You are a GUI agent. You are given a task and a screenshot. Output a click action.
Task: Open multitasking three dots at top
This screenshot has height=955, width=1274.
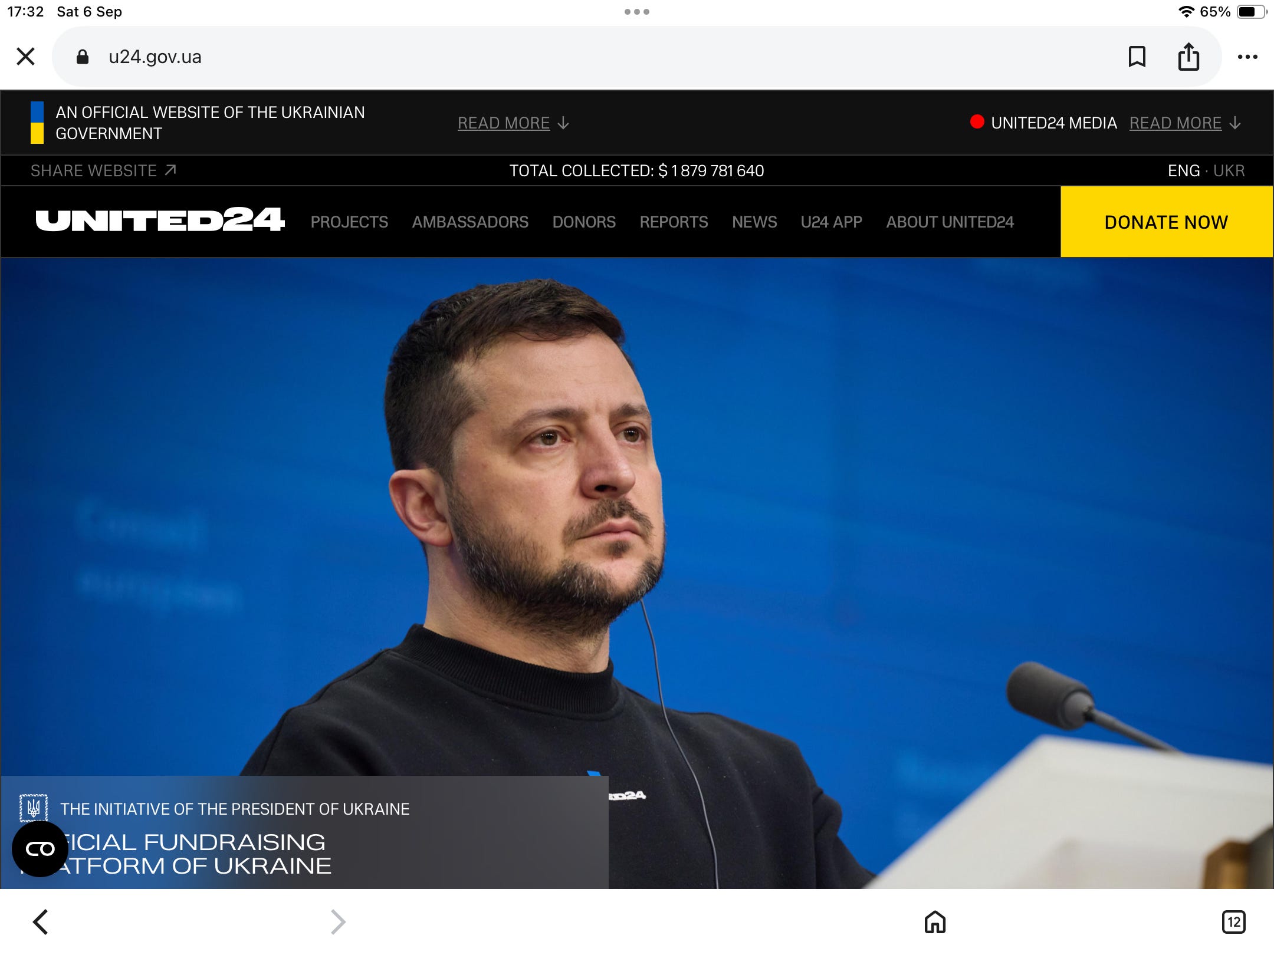pyautogui.click(x=637, y=12)
